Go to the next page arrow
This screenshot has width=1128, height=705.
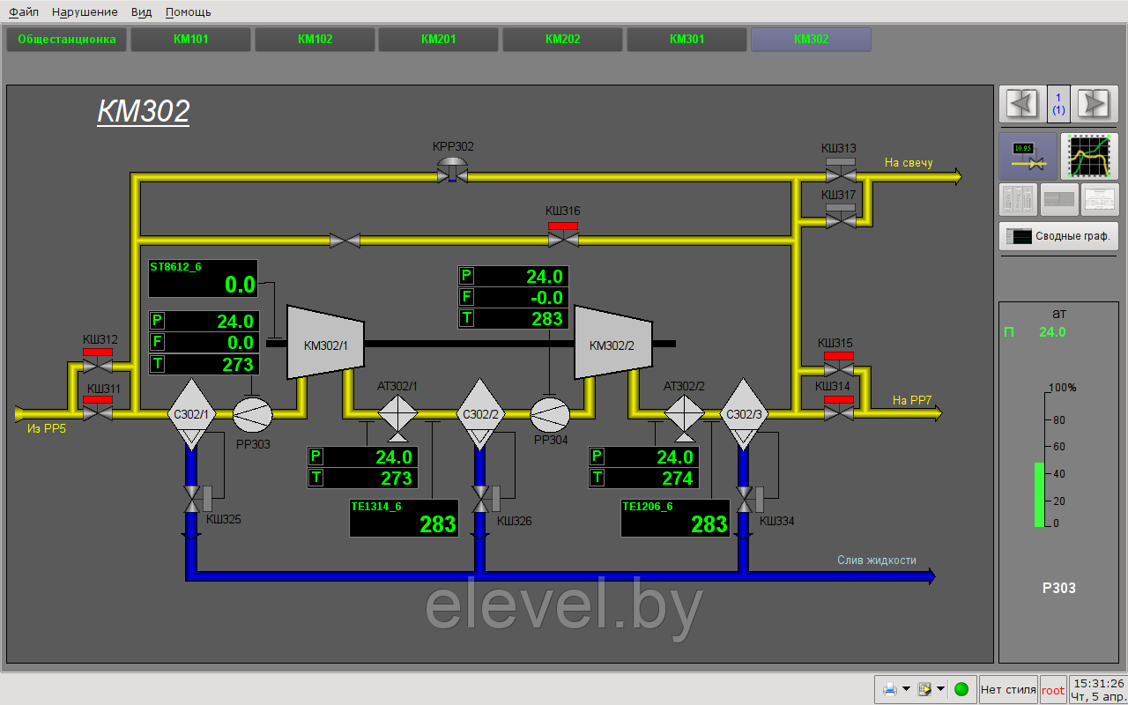[1094, 104]
